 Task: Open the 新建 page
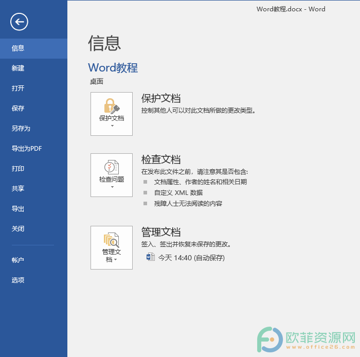point(34,68)
